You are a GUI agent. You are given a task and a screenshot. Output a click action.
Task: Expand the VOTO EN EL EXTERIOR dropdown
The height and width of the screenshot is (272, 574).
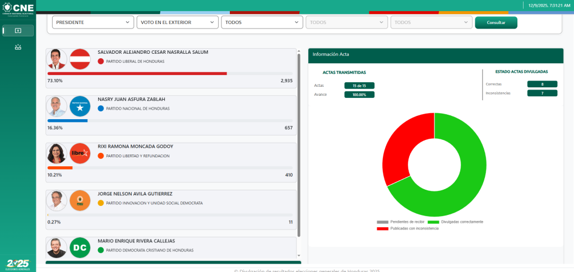pyautogui.click(x=177, y=22)
